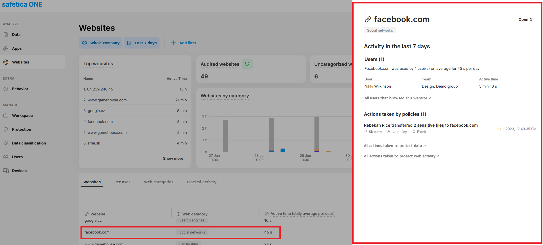Click the Behavior clock icon
Image resolution: width=543 pixels, height=245 pixels.
tap(6, 89)
